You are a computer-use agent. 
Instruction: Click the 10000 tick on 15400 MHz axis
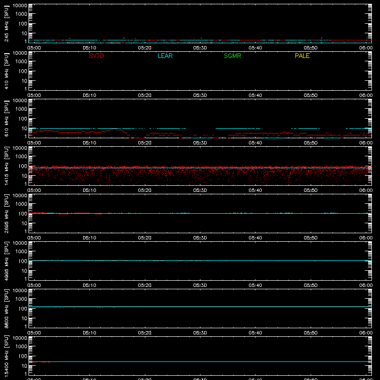click(x=20, y=338)
